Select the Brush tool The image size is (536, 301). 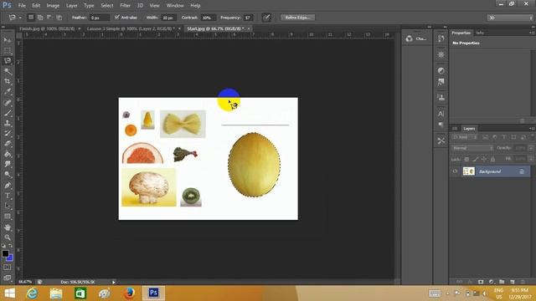[x=8, y=113]
